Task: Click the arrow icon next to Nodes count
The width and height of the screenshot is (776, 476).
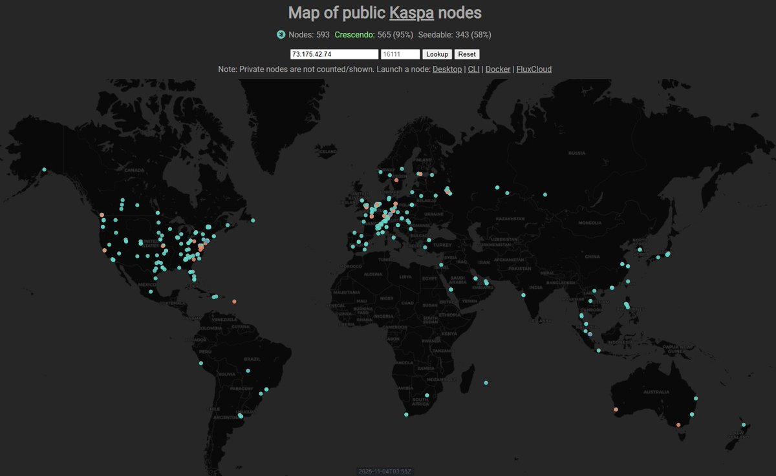Action: [281, 35]
